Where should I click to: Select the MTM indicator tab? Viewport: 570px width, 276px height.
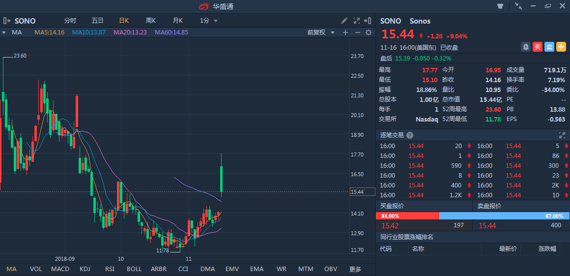pos(306,269)
